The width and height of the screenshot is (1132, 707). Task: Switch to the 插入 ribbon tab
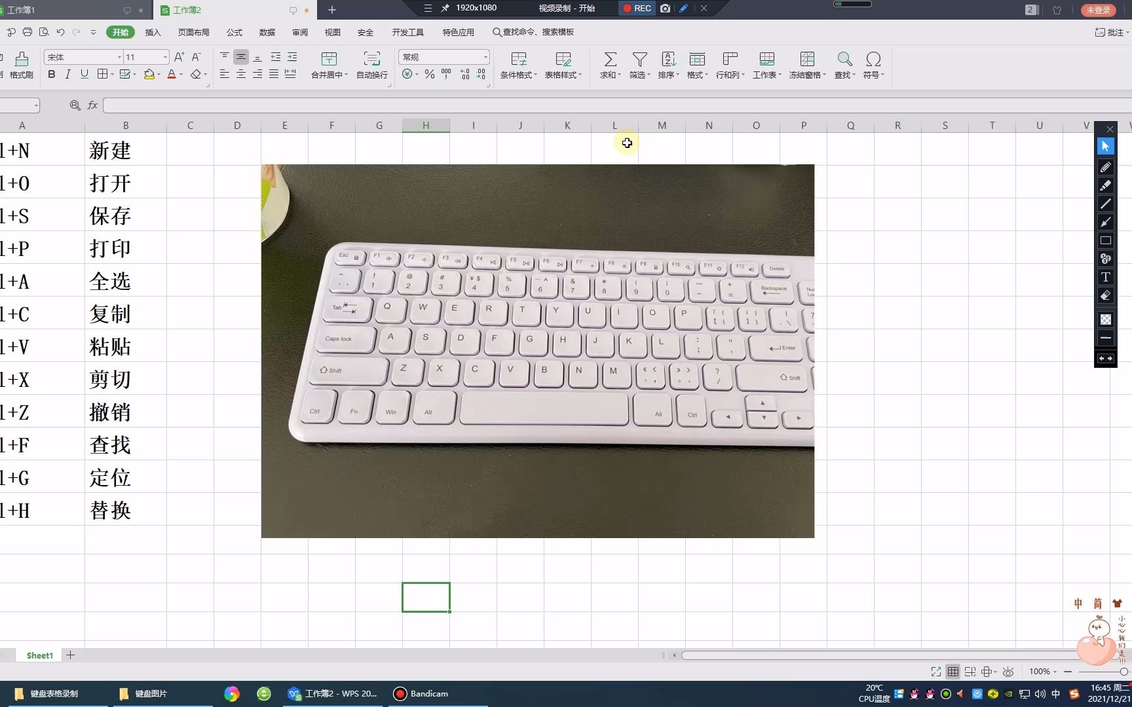153,32
